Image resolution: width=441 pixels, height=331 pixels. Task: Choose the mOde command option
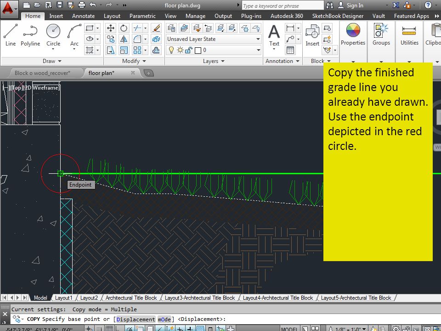164,319
